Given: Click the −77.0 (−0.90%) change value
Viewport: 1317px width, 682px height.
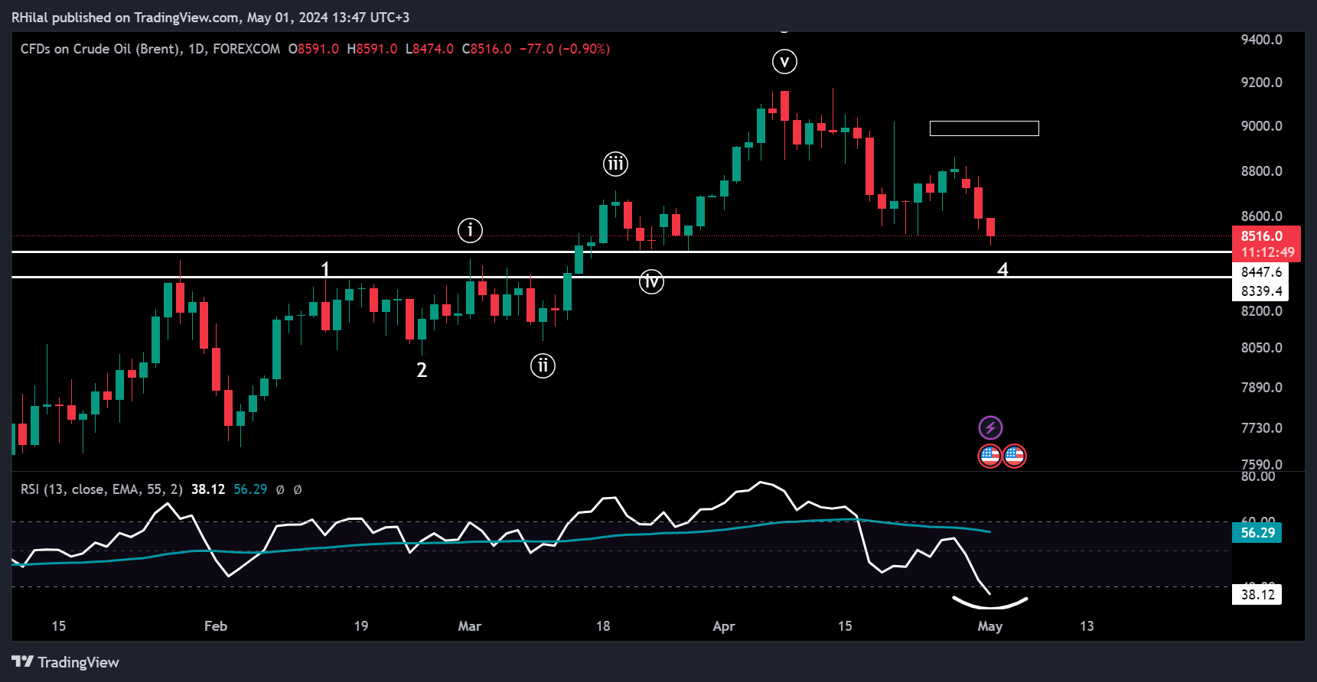Looking at the screenshot, I should pos(565,49).
